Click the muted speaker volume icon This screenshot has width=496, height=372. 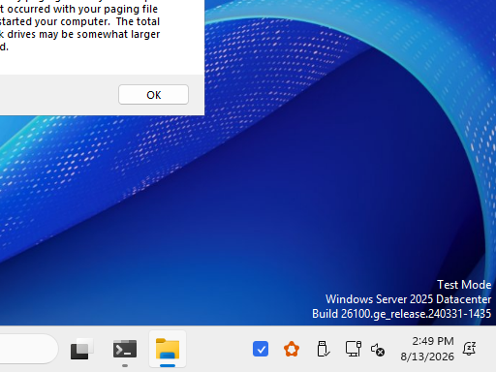pos(378,350)
